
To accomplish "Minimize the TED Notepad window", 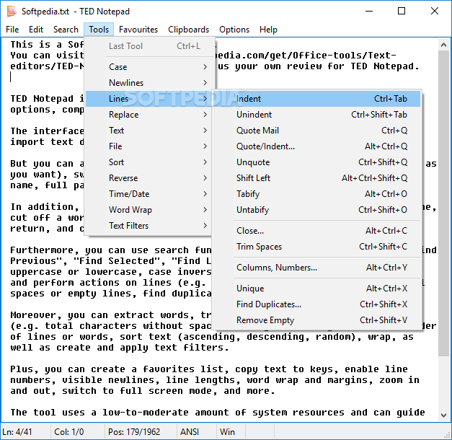I will point(369,12).
